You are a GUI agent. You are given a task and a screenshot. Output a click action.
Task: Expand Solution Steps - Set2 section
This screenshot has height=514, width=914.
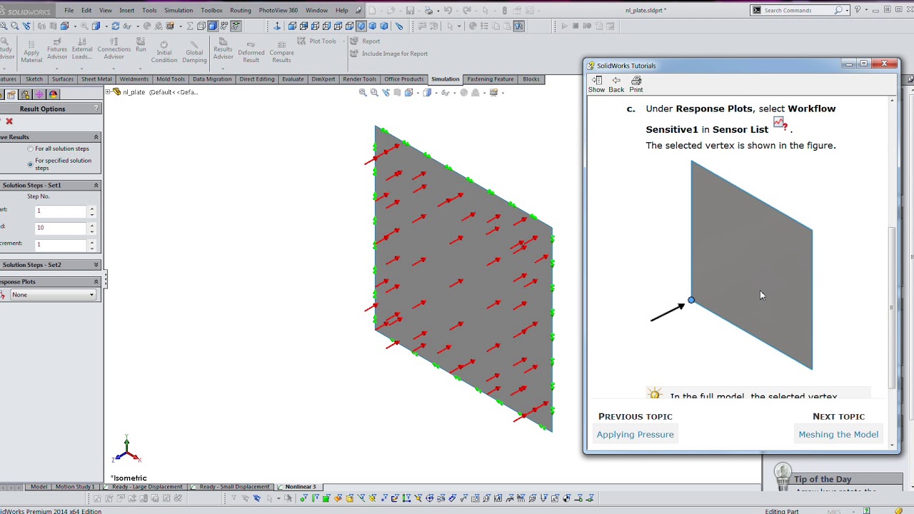(96, 265)
